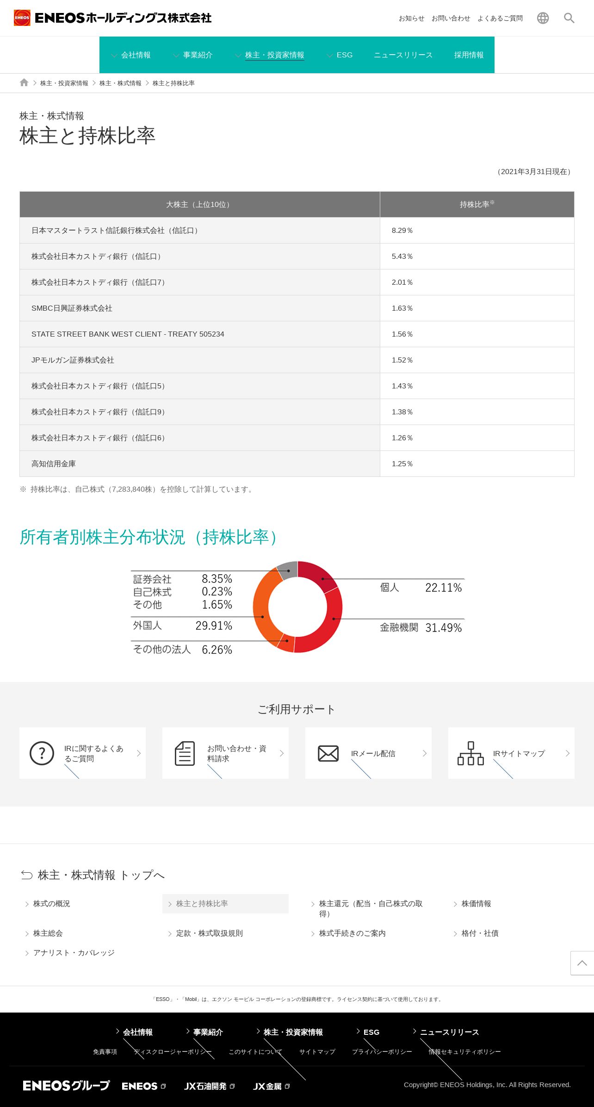Screen dimensions: 594x1107
Task: Open お問い合わせ・資料請求 card
Action: (x=225, y=753)
